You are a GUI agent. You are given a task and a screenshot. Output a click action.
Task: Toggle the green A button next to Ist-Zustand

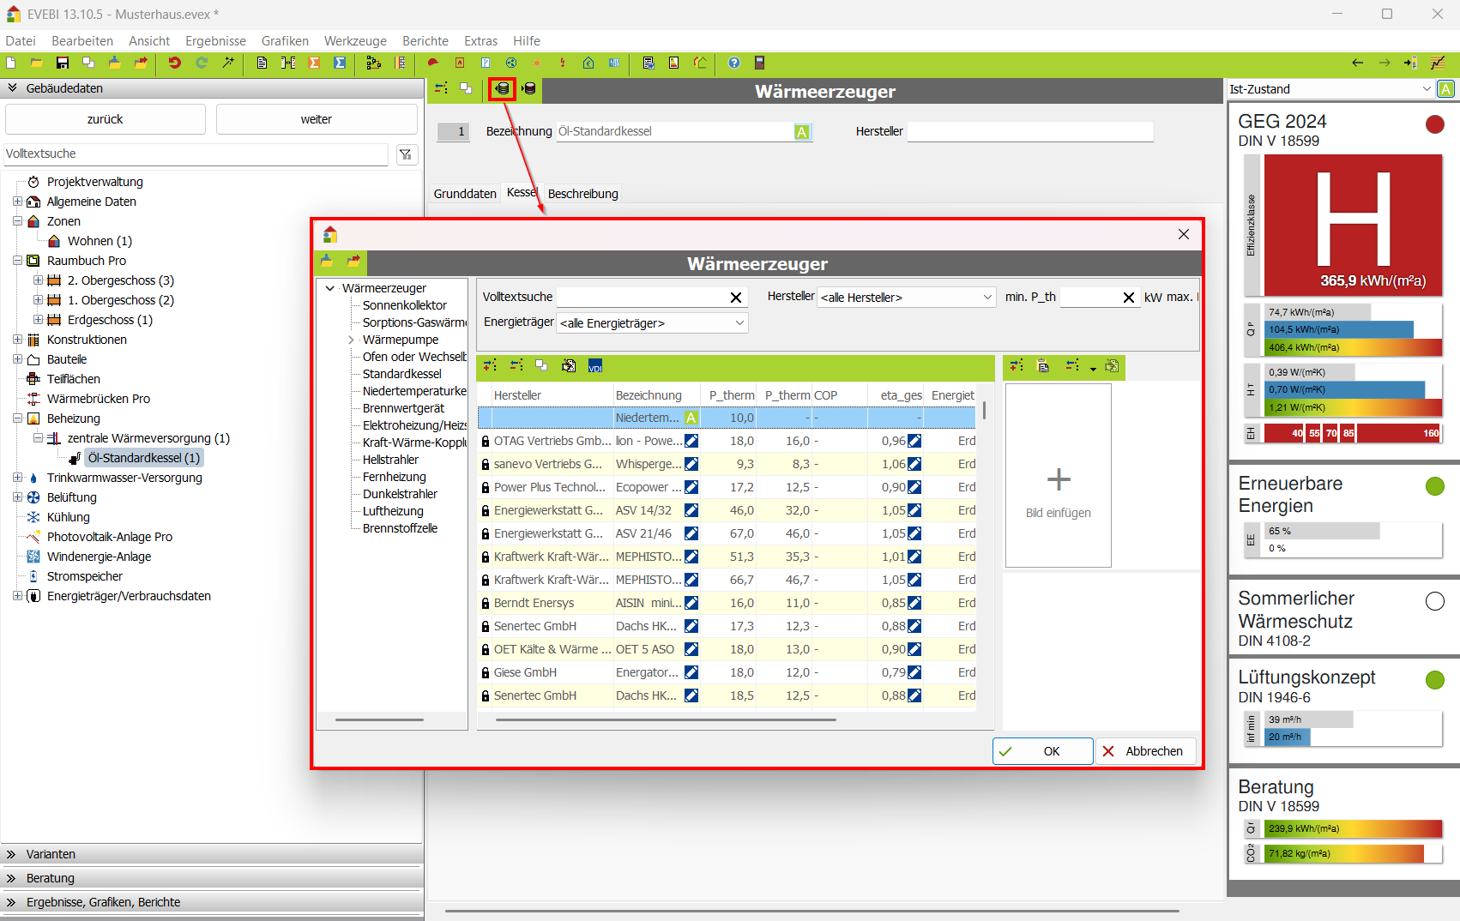[1446, 89]
